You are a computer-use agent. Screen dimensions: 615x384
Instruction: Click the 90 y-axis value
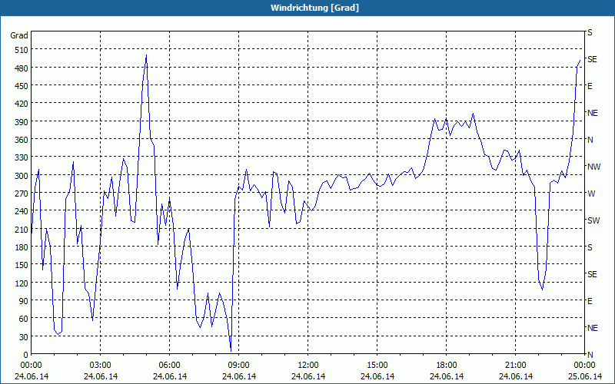coord(24,301)
